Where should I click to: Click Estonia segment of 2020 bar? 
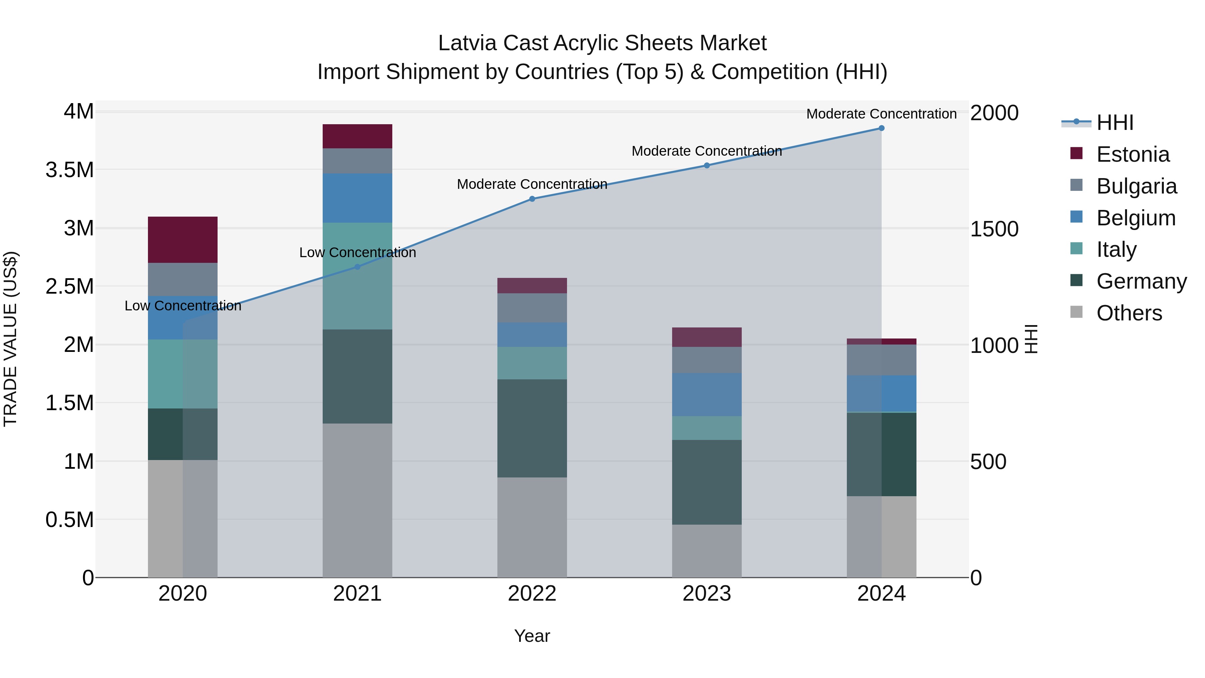click(183, 240)
